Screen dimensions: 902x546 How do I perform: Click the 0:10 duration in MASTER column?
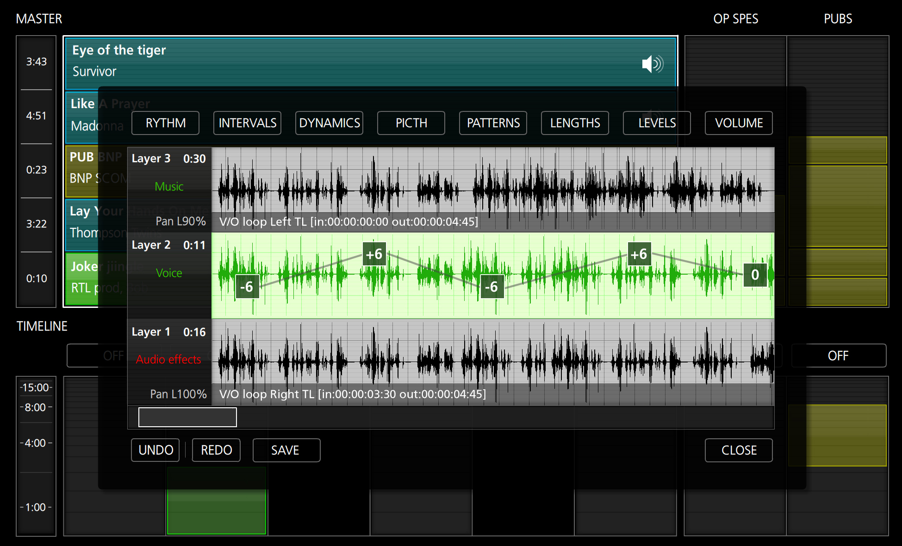point(36,278)
